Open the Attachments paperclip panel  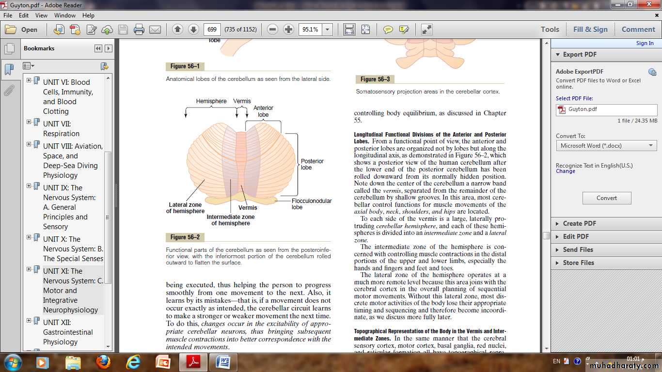click(x=9, y=90)
